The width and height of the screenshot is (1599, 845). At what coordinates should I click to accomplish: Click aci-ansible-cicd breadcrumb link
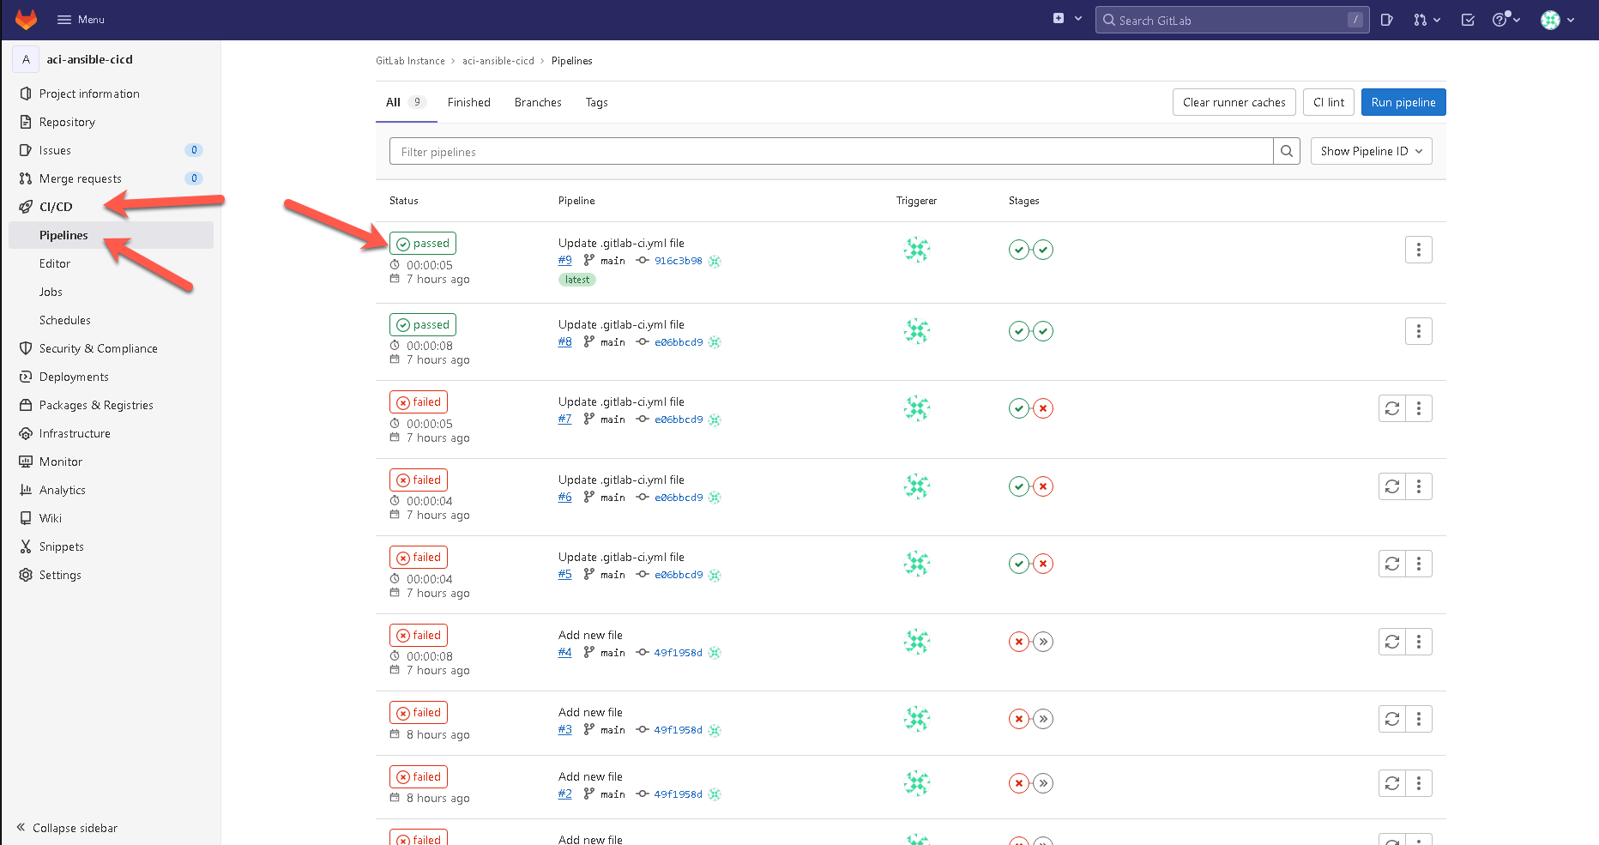(498, 61)
